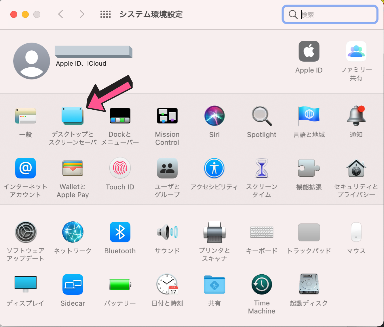
Task: Click the "Apple ID、iCloud" text
Action: point(81,64)
